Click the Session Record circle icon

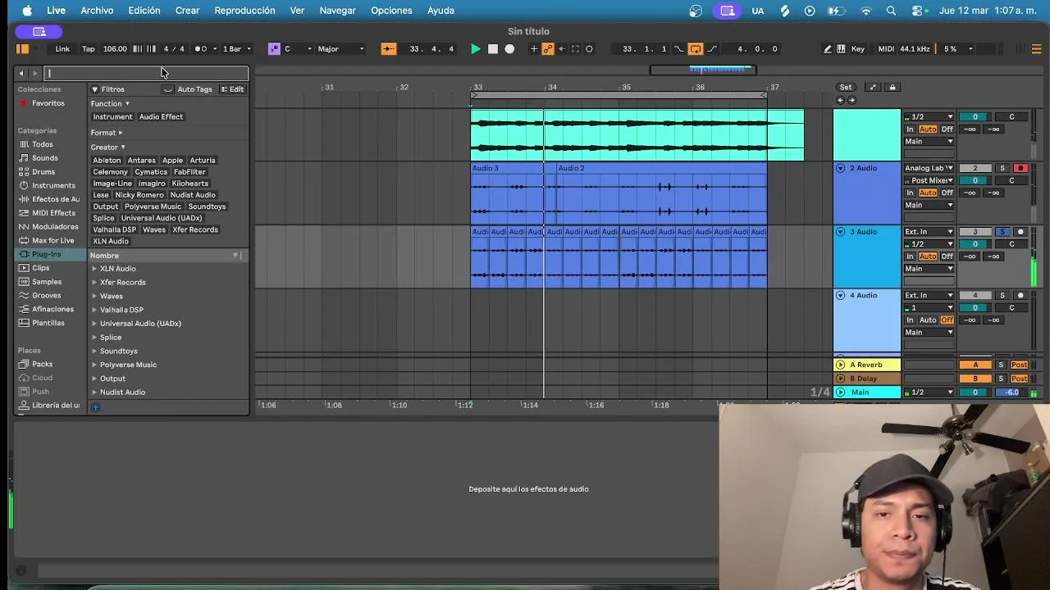[x=589, y=49]
